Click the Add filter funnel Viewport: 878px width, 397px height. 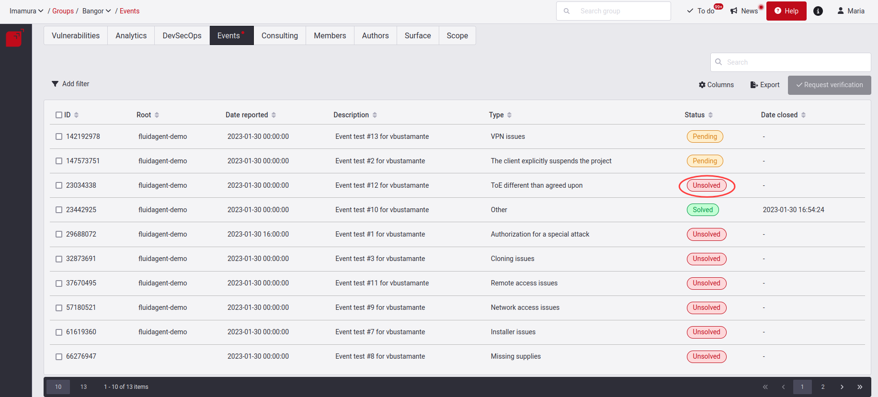(70, 84)
